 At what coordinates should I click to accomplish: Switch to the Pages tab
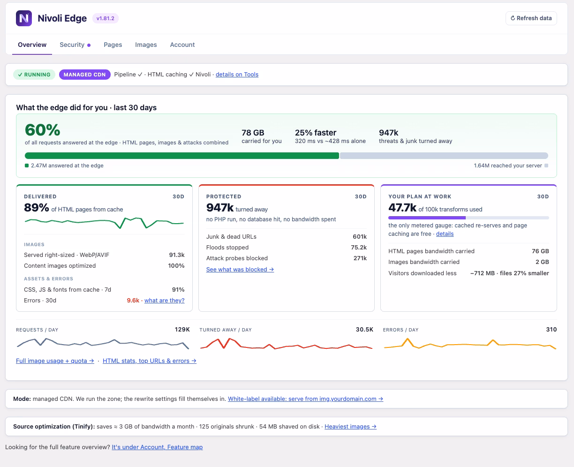click(x=113, y=45)
